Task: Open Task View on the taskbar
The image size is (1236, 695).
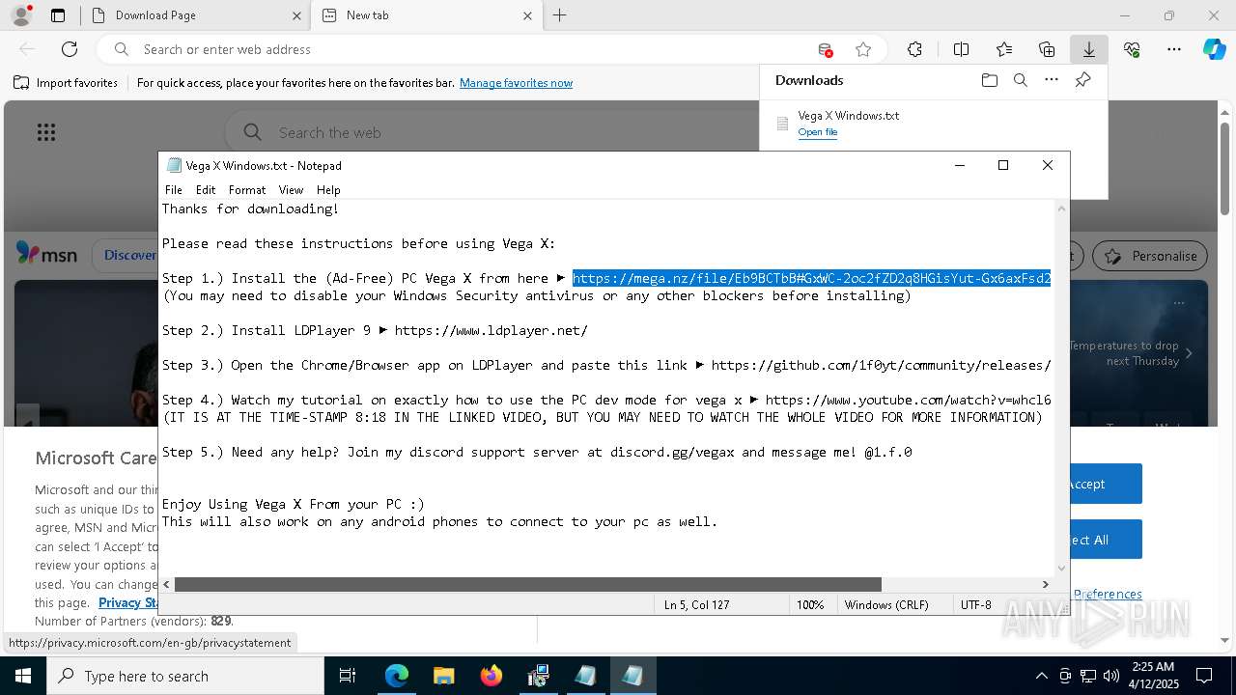Action: pos(348,676)
